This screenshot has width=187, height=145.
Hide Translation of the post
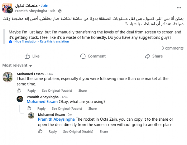(26, 41)
